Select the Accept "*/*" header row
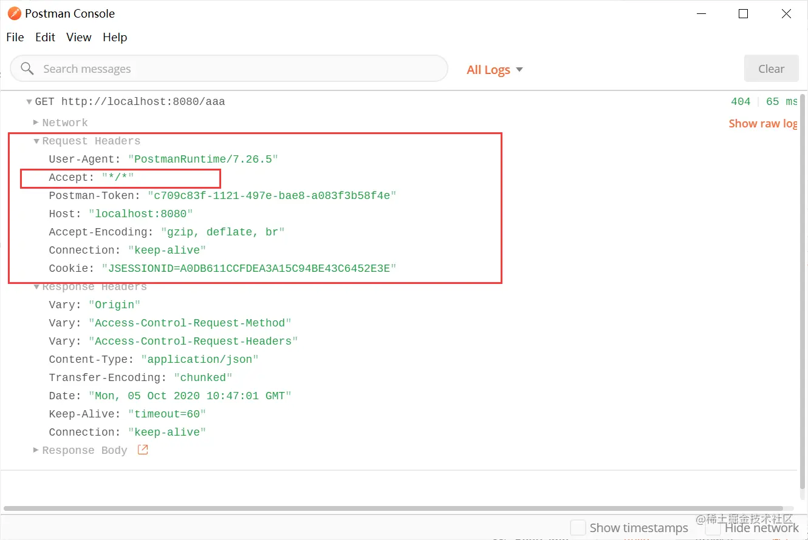This screenshot has width=808, height=540. pos(91,177)
